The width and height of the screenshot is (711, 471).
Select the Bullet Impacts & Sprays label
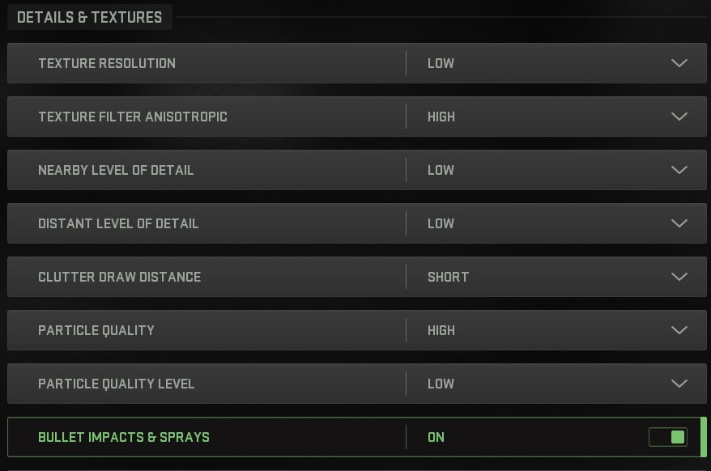tap(124, 438)
